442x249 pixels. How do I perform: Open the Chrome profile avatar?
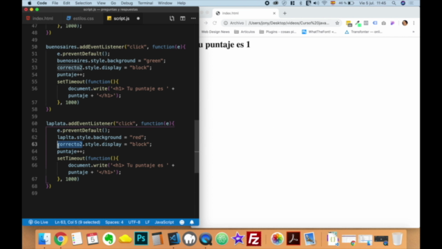[x=405, y=23]
